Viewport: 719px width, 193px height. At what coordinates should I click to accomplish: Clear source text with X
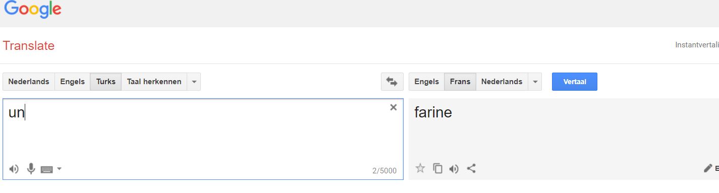point(394,107)
